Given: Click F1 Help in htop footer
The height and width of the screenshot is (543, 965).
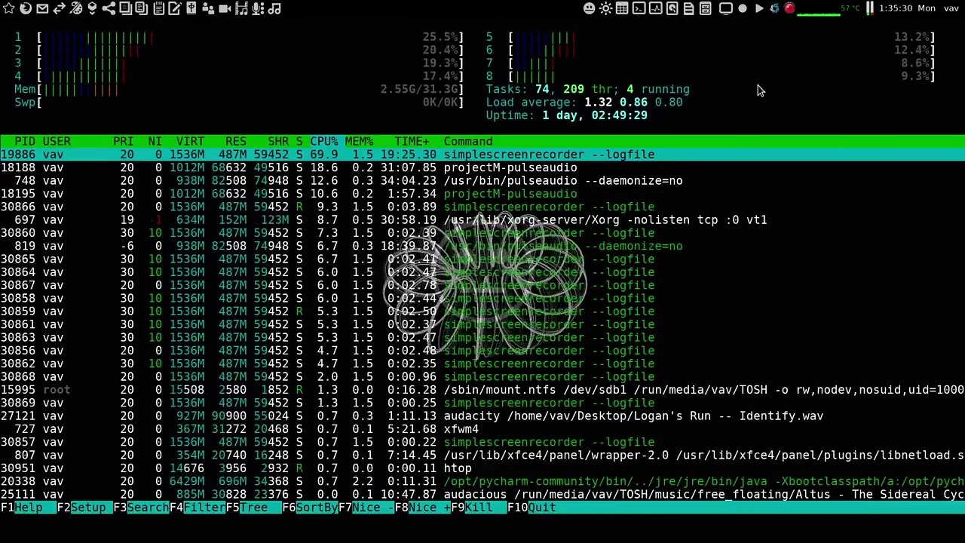Looking at the screenshot, I should [x=28, y=508].
